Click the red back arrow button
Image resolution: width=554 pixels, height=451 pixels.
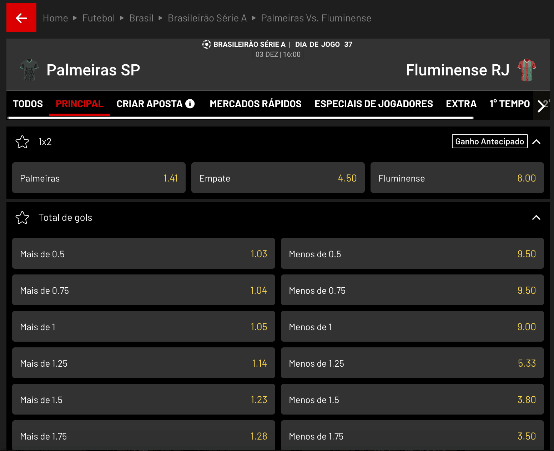[x=21, y=18]
